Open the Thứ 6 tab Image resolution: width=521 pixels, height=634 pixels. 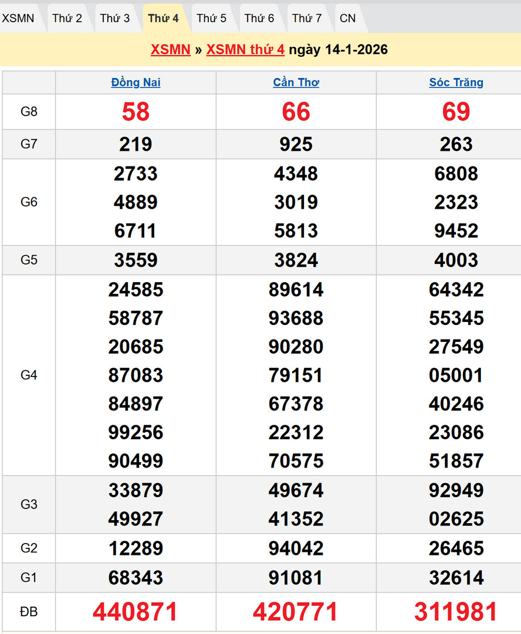259,18
